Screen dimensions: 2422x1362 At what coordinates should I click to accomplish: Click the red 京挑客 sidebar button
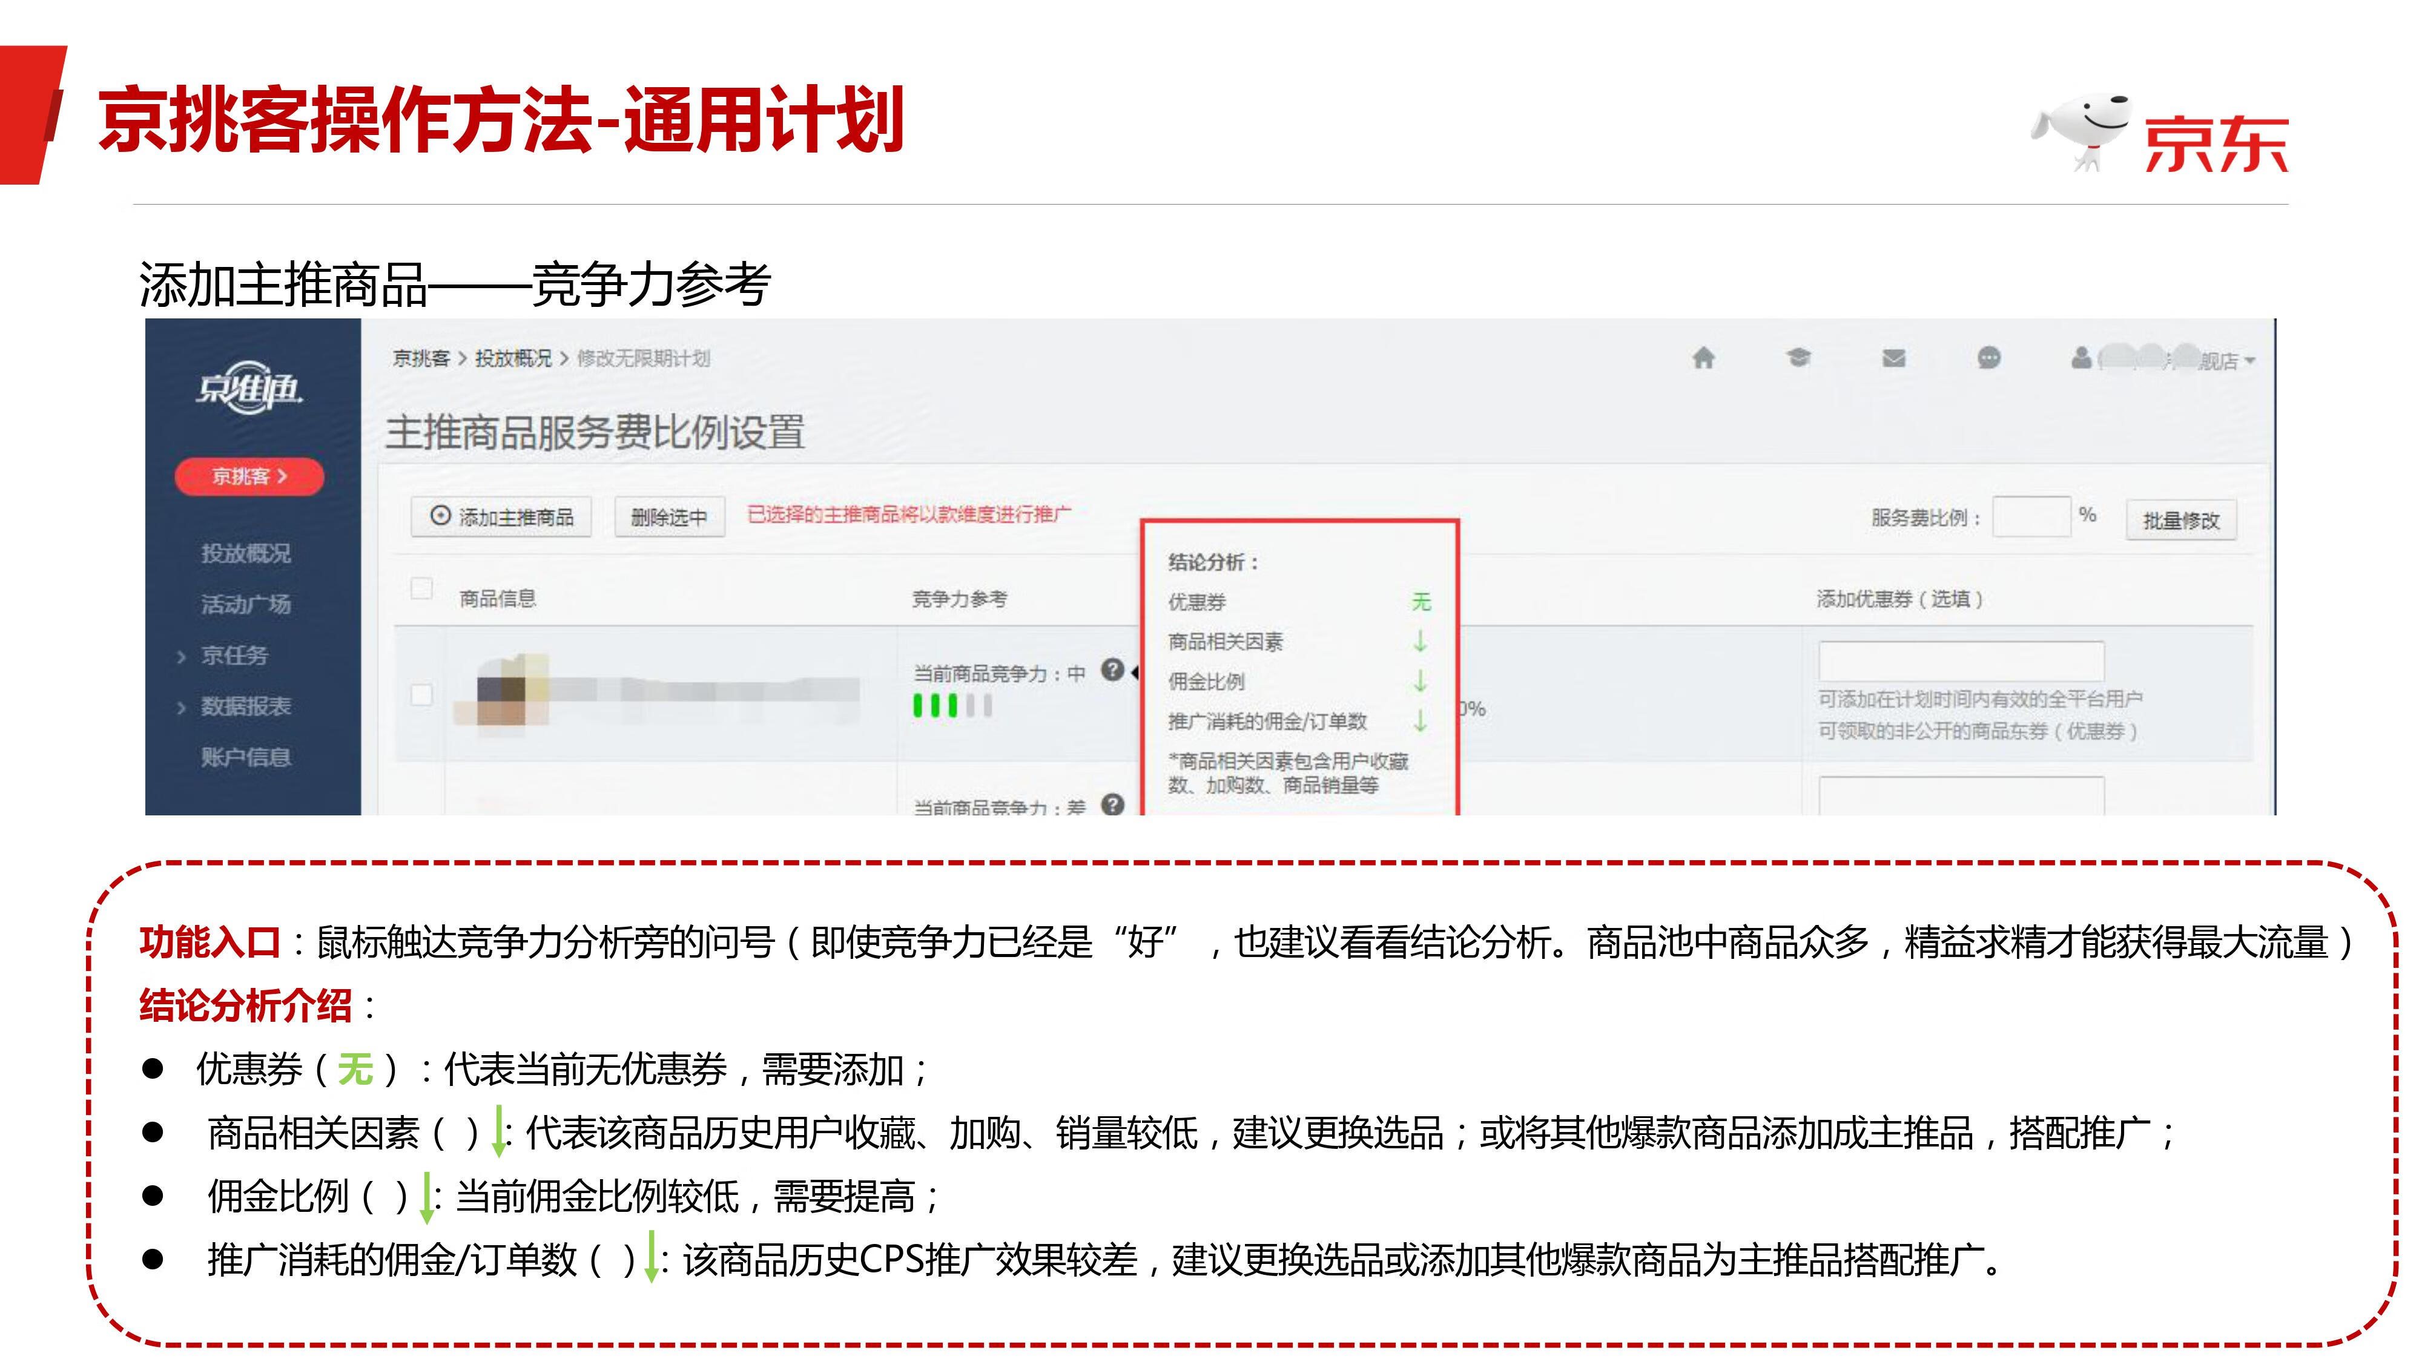pos(249,476)
